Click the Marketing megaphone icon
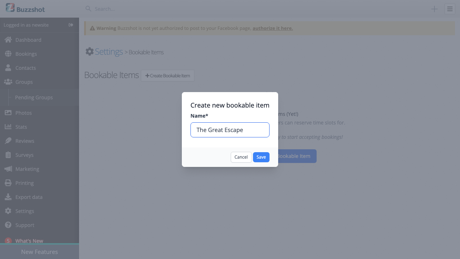 coord(8,169)
